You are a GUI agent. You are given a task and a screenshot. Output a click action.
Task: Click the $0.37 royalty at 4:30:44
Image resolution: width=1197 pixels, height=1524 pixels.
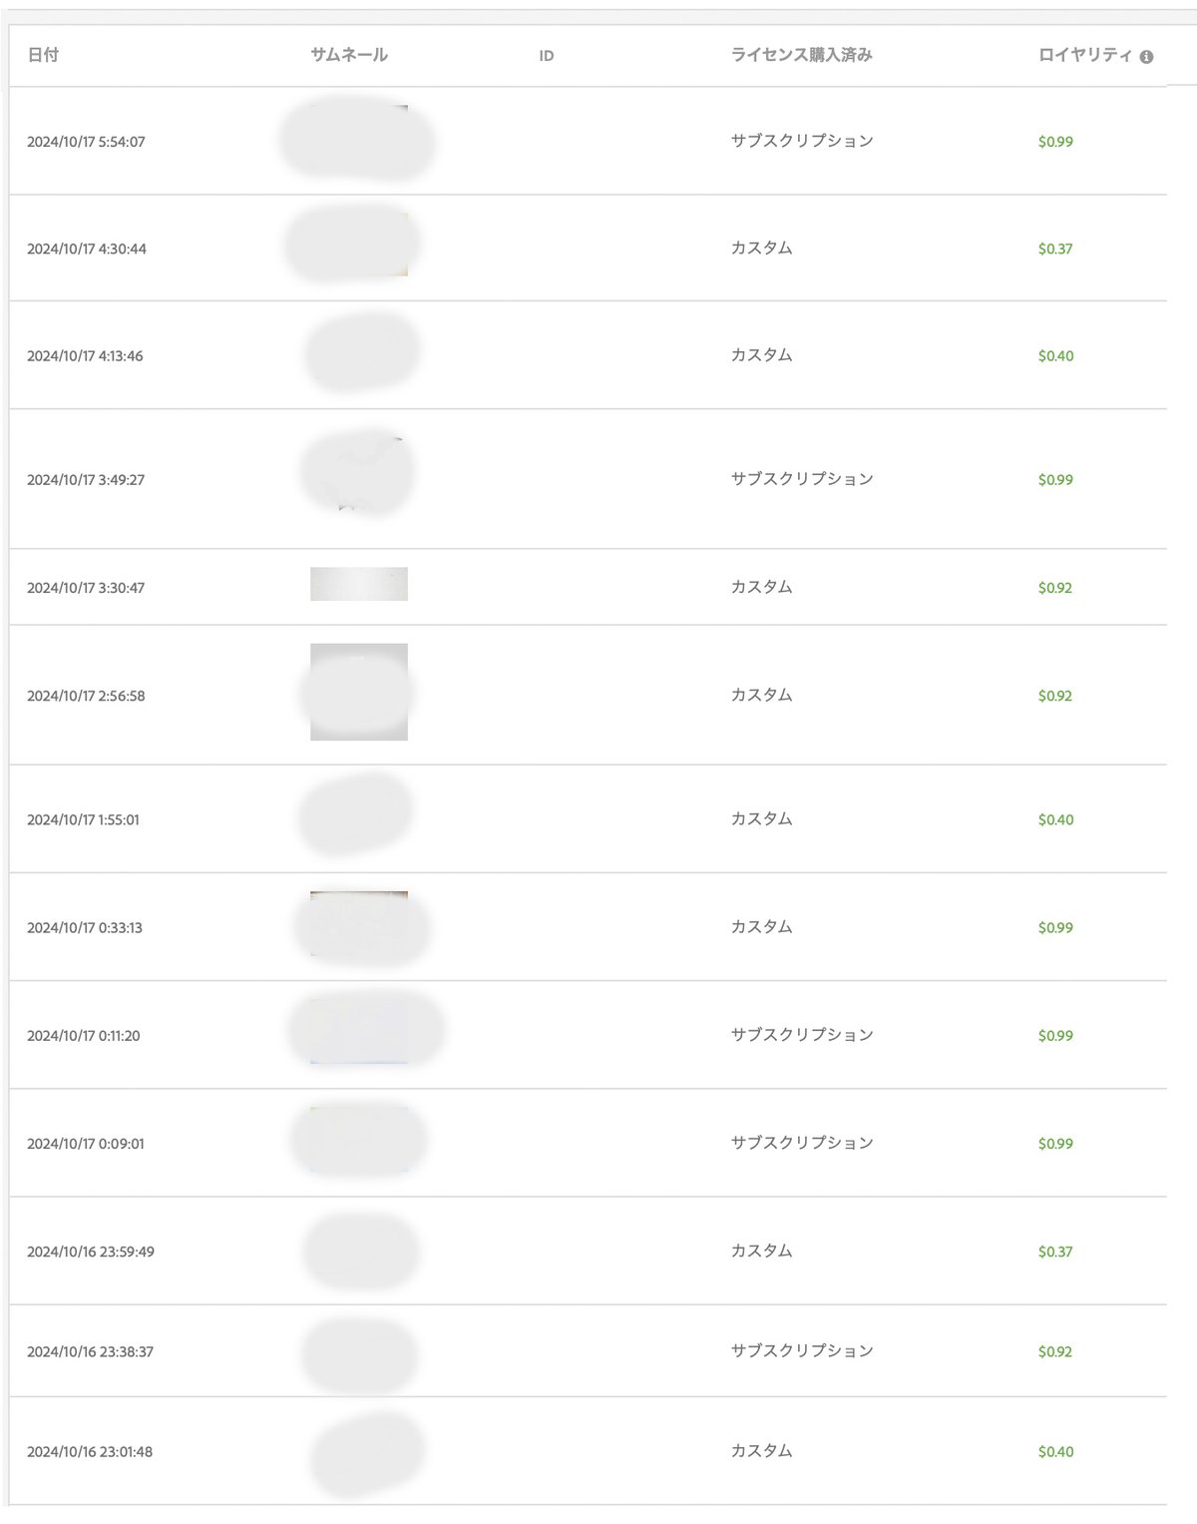point(1054,249)
